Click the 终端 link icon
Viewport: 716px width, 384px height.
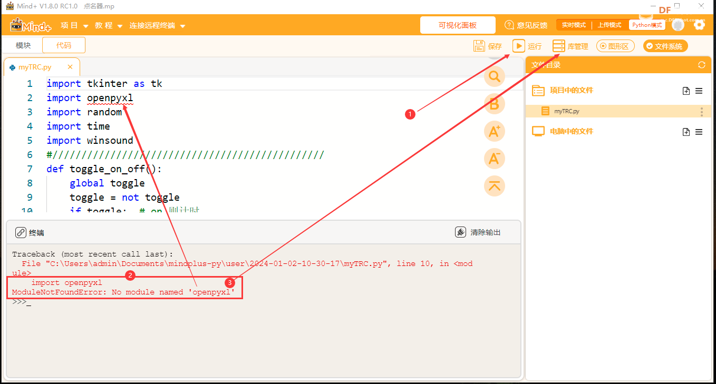coord(21,232)
